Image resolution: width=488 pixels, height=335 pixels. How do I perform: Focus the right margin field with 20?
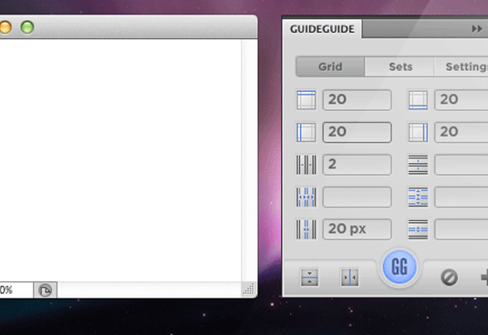[x=462, y=132]
